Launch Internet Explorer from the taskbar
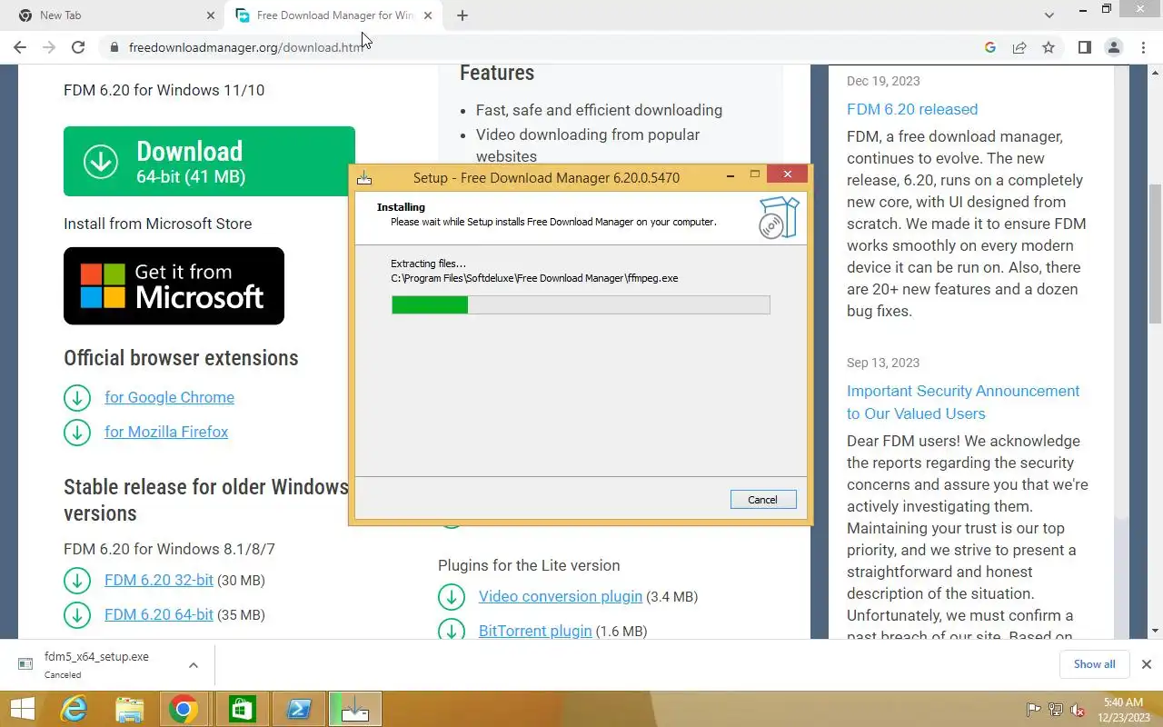The image size is (1163, 727). coord(73,709)
